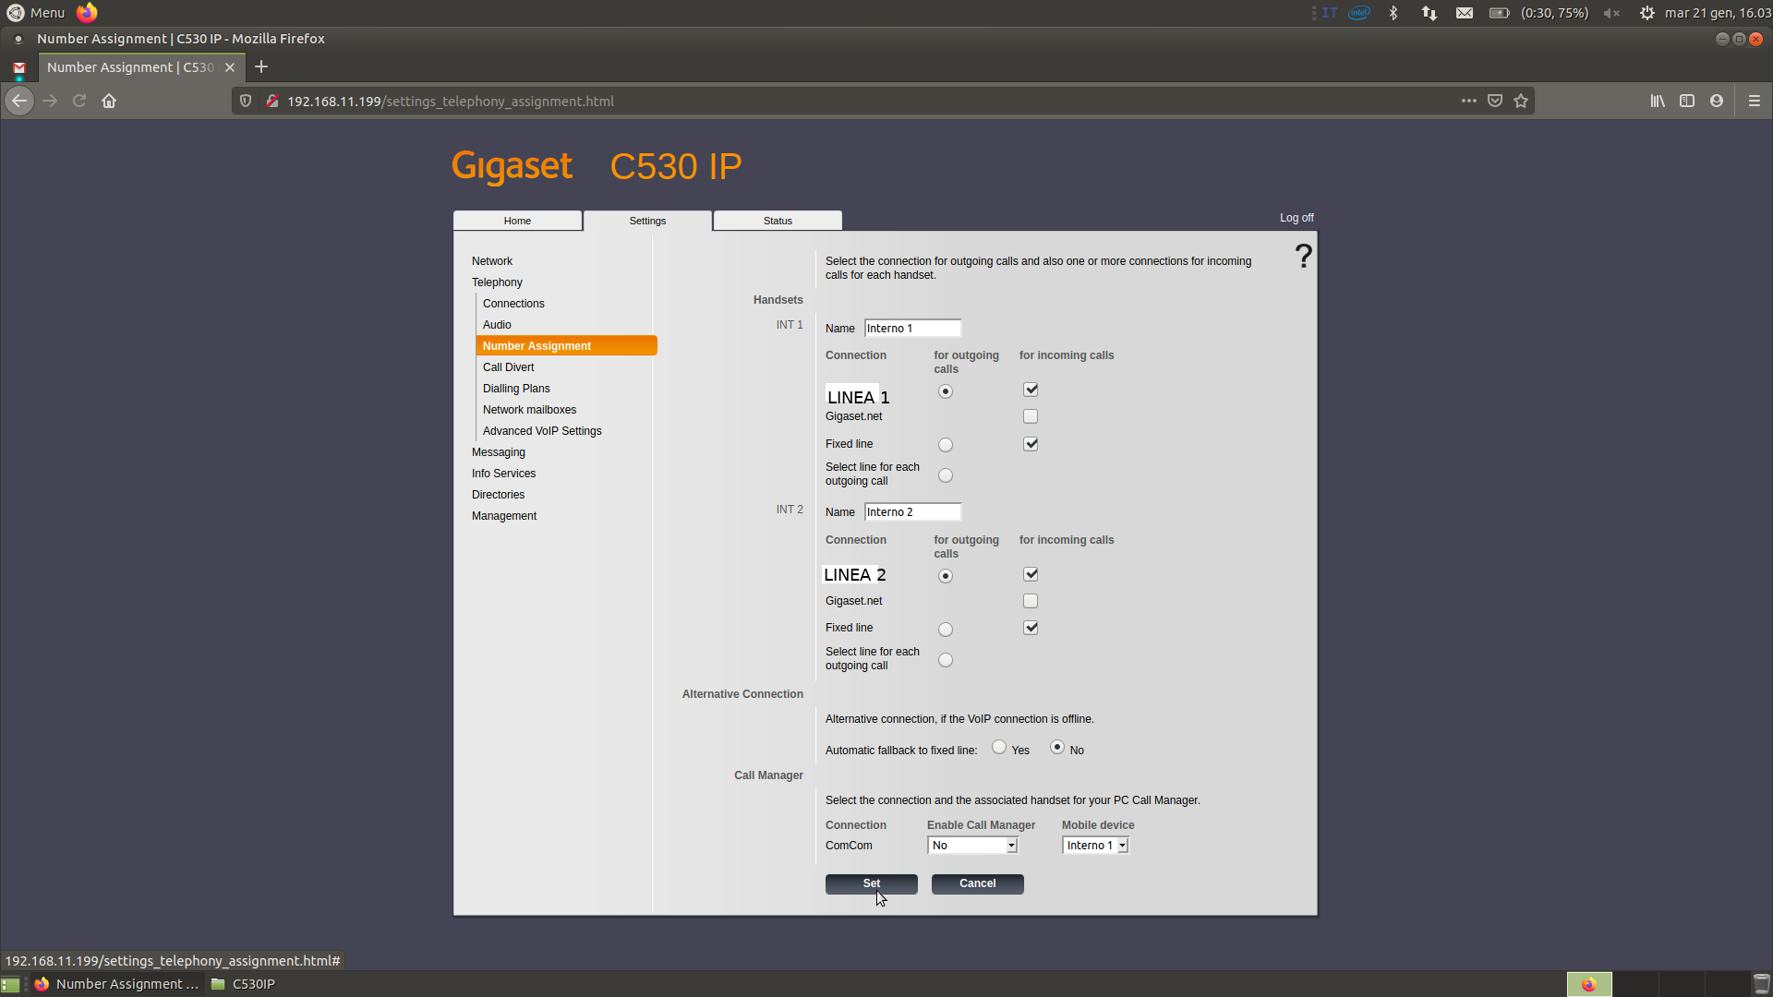
Task: Click the Cancel button
Action: (977, 883)
